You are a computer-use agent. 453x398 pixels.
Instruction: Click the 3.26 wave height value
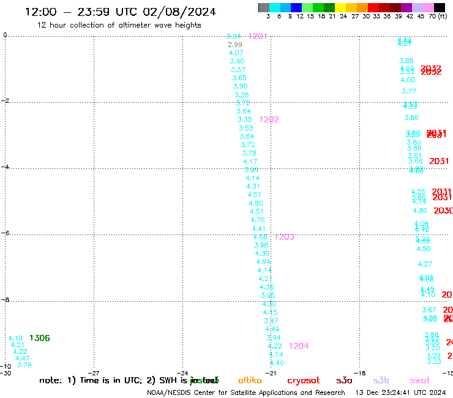pyautogui.click(x=242, y=95)
